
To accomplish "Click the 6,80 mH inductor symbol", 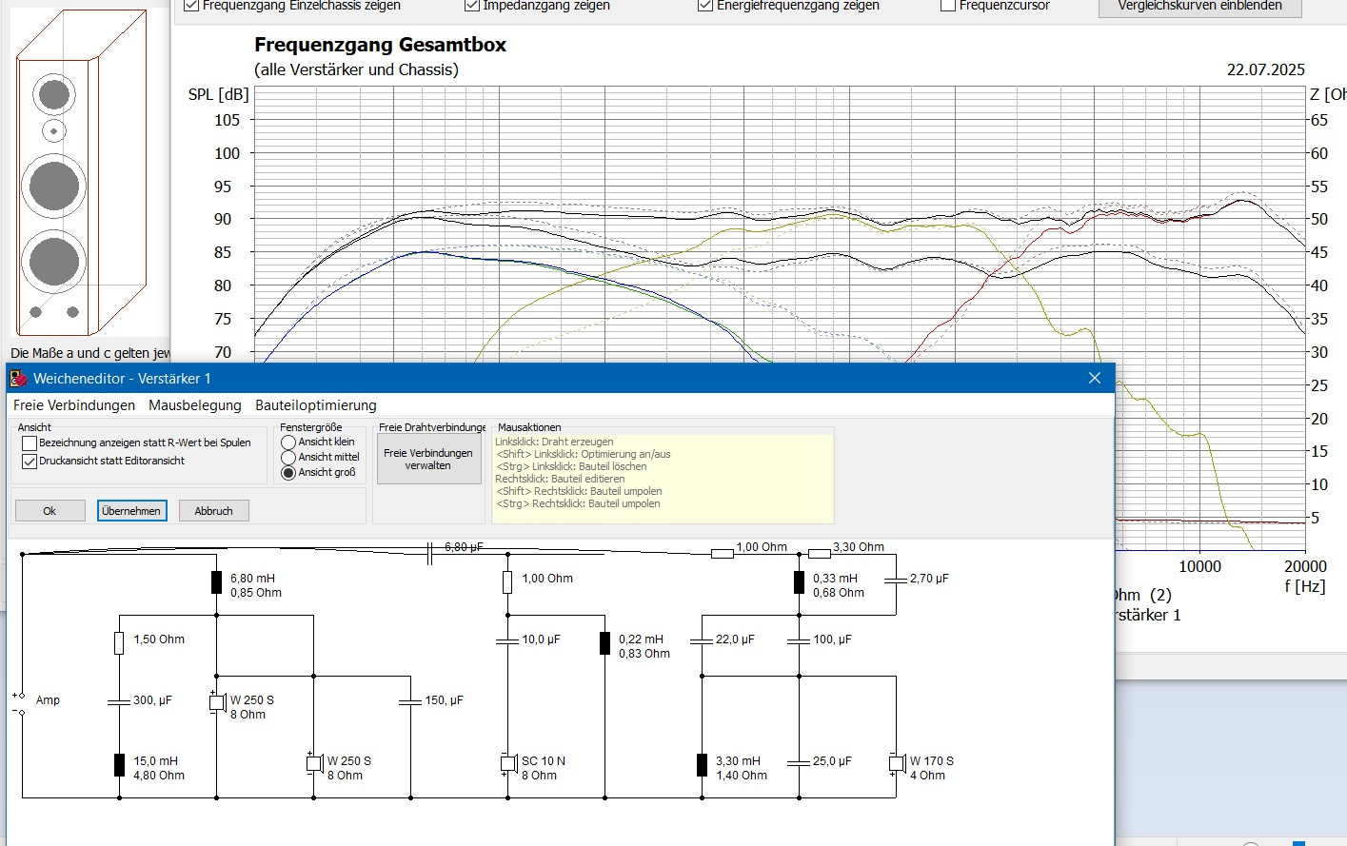I will click(x=216, y=582).
